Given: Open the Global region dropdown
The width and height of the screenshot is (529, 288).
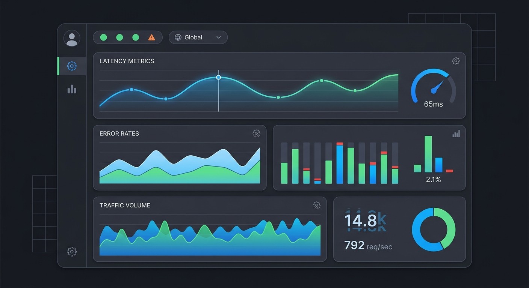Looking at the screenshot, I should click(198, 37).
